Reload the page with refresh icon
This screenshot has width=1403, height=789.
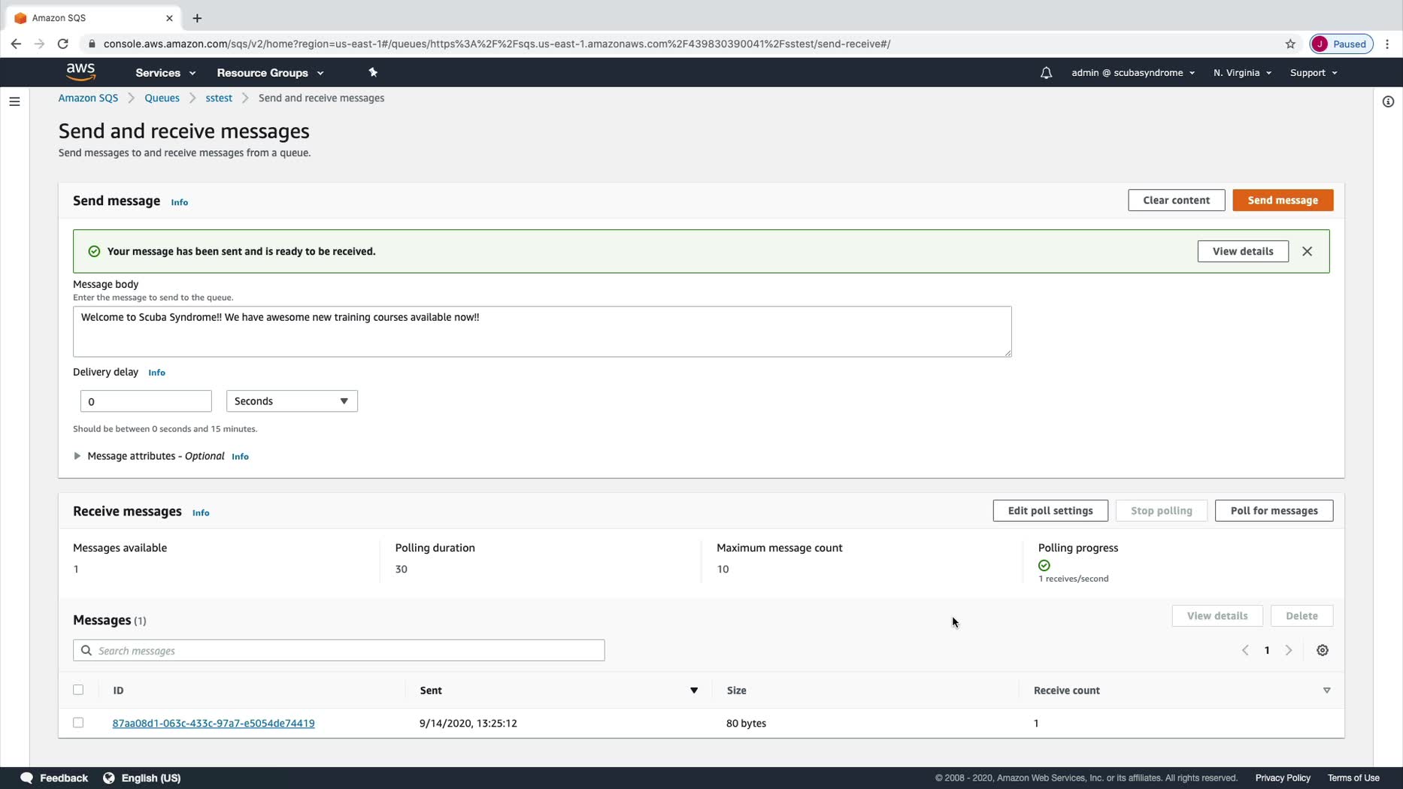click(x=63, y=44)
